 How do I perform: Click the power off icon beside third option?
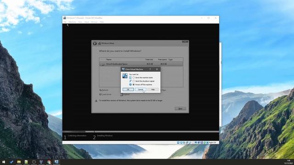[130, 84]
